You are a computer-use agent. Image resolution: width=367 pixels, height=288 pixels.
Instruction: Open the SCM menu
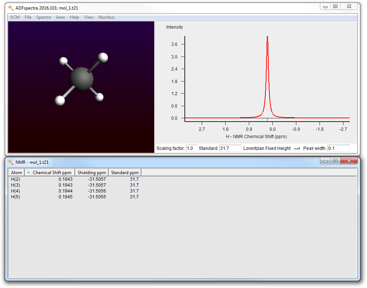pos(15,17)
